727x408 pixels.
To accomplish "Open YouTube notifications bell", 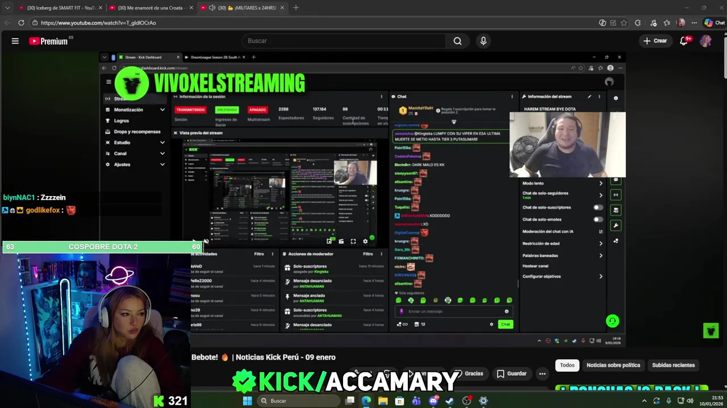I will tap(684, 41).
